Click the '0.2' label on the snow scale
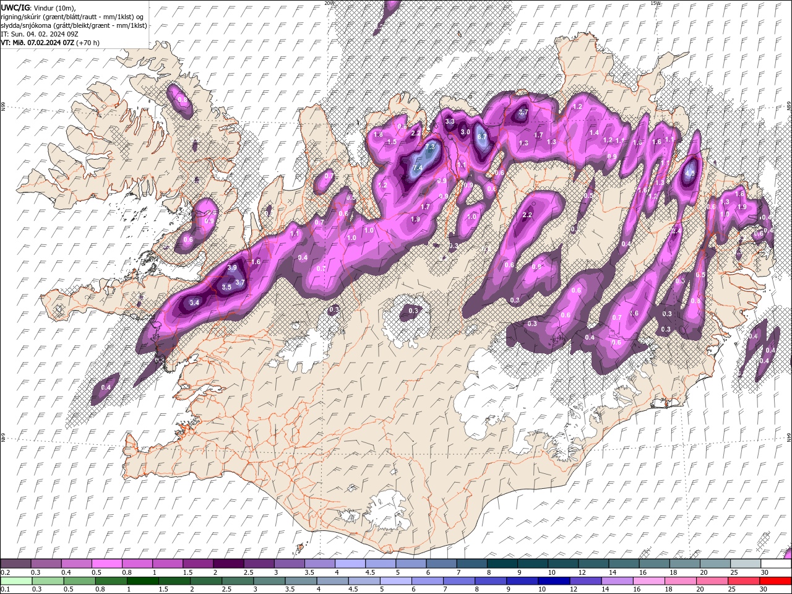Viewport: 792px width, 594px height. coord(5,572)
